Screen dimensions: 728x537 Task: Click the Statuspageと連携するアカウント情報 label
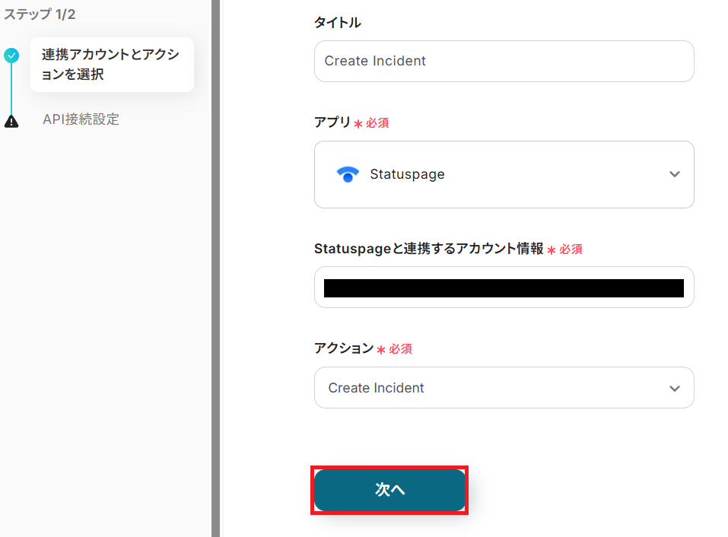point(428,249)
